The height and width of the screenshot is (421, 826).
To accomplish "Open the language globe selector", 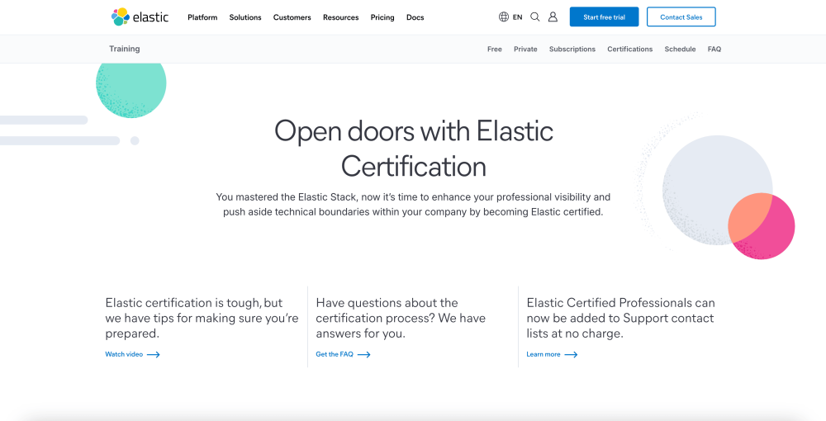I will pos(504,17).
